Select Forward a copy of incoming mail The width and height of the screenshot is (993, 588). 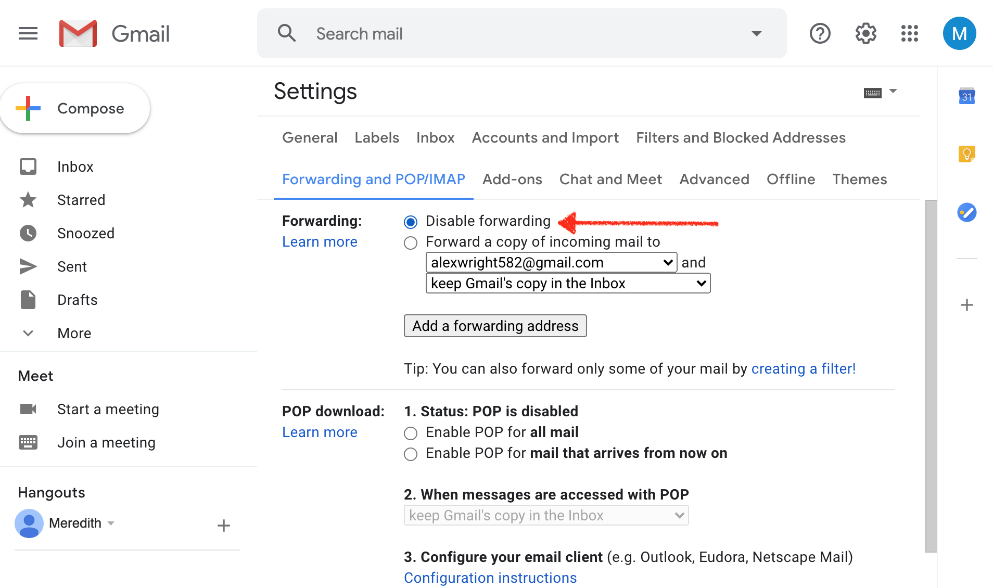pos(411,243)
